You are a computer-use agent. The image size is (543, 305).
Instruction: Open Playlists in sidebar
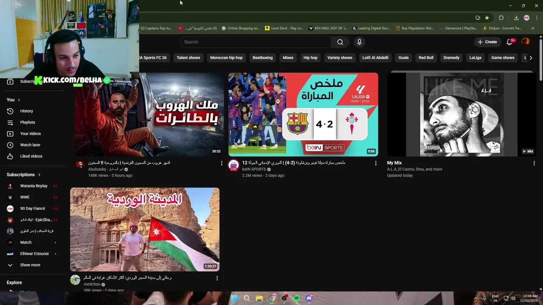28,122
